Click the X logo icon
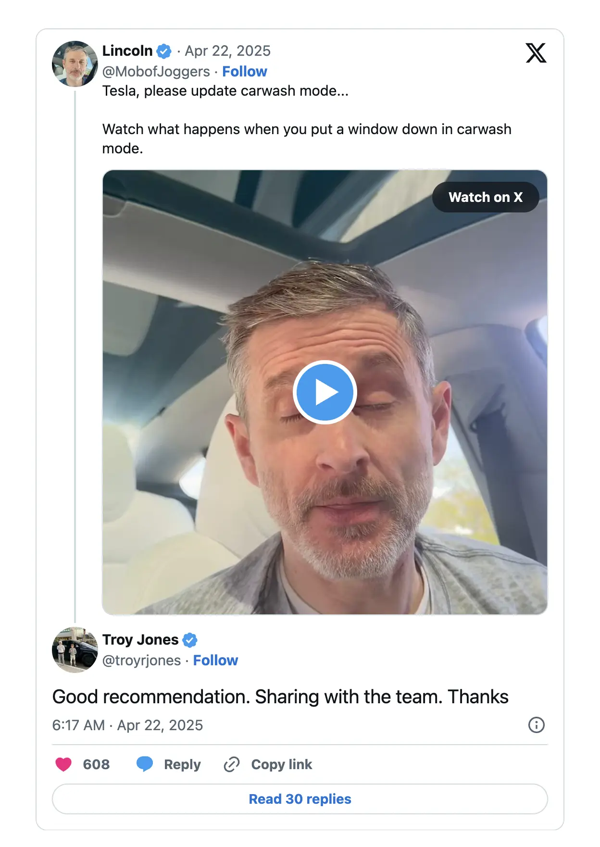 536,53
